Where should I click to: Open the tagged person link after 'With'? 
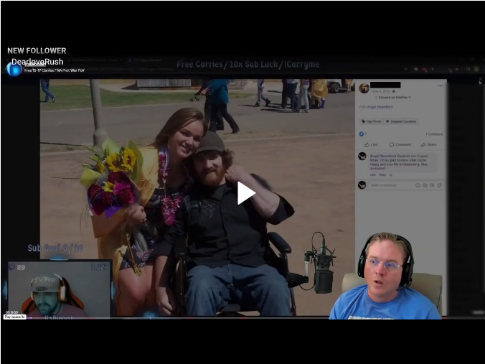coord(380,107)
